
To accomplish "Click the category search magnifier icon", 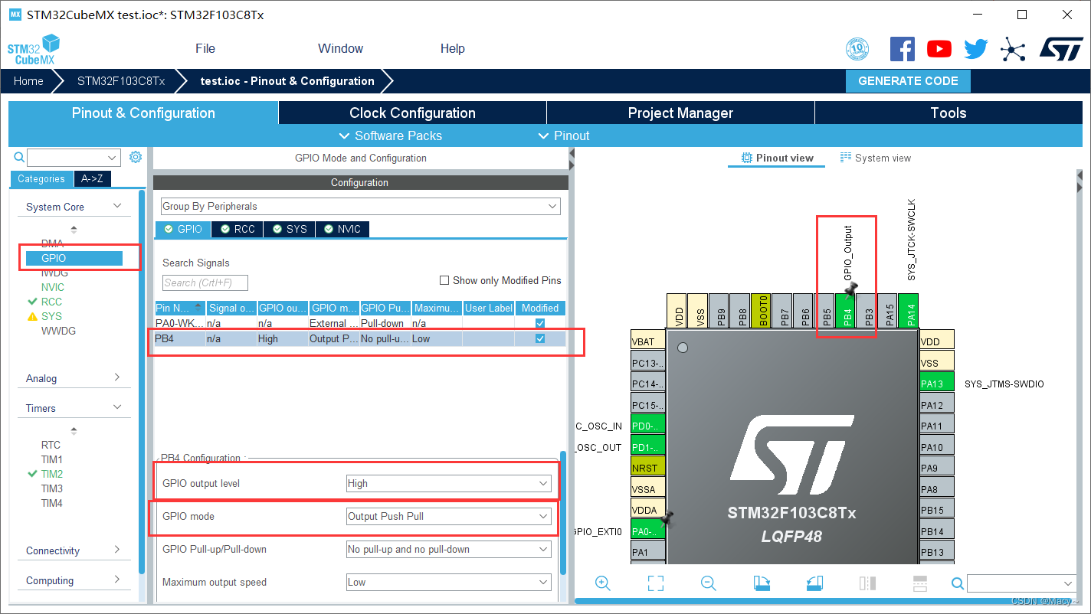I will (19, 157).
